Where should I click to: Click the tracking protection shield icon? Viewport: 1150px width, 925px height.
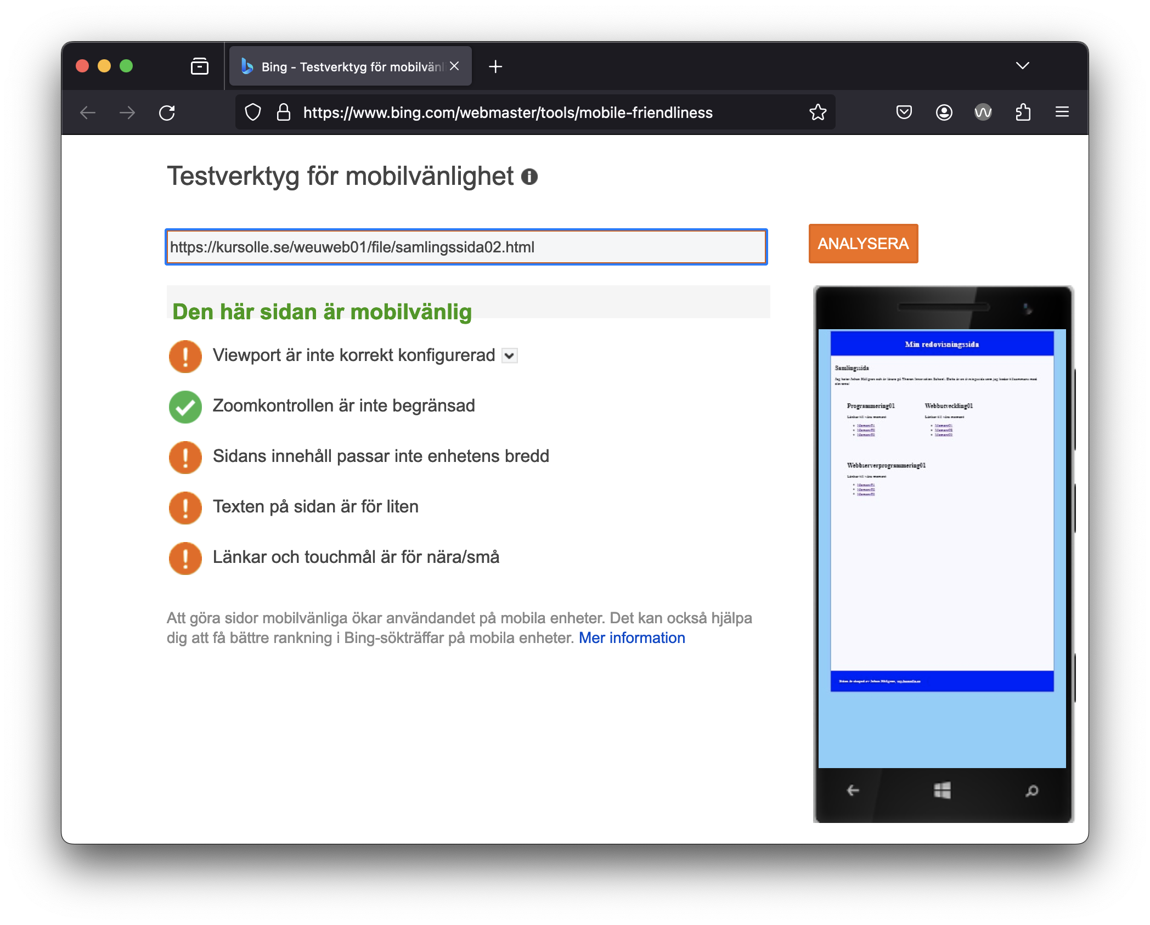coord(253,112)
